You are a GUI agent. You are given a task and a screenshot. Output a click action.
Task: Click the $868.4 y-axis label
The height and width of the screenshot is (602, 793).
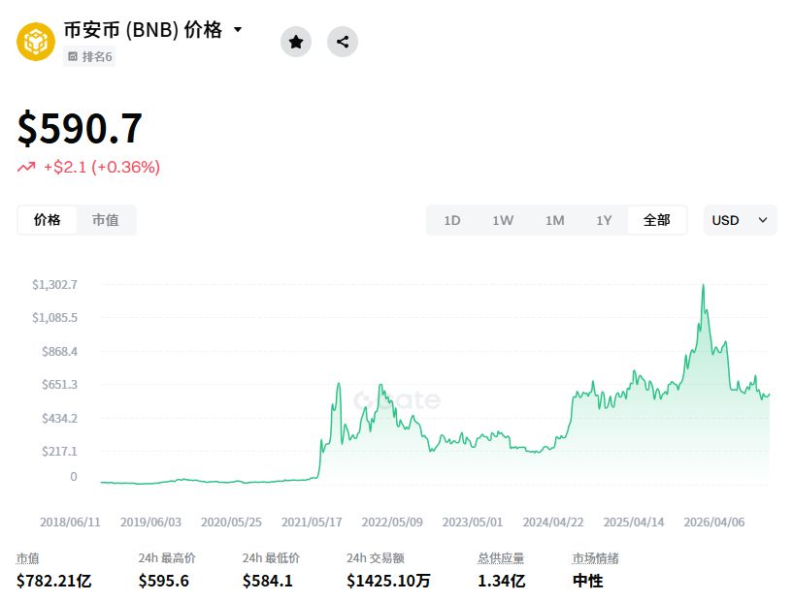(59, 352)
